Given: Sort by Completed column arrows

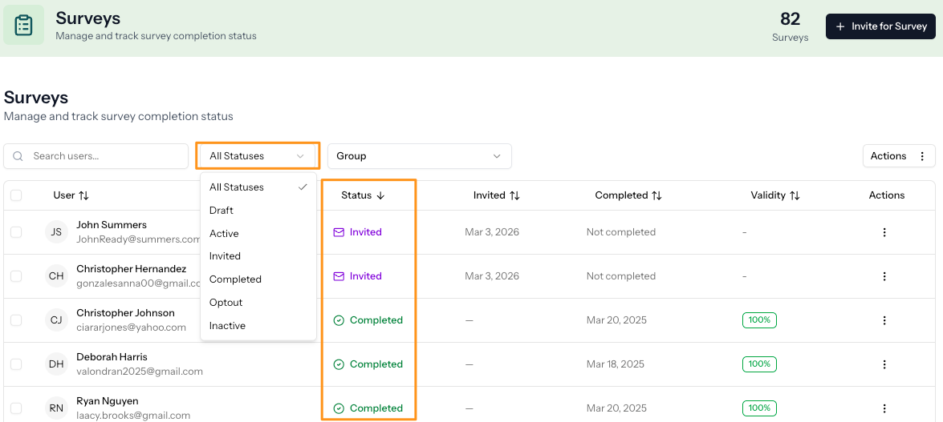Looking at the screenshot, I should pos(656,195).
